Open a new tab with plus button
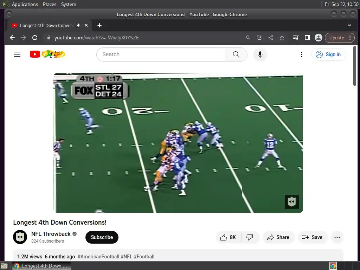 (99, 25)
